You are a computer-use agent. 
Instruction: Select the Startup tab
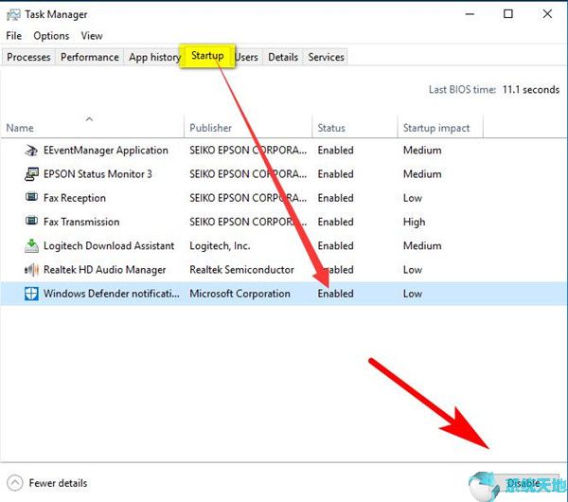tap(207, 56)
